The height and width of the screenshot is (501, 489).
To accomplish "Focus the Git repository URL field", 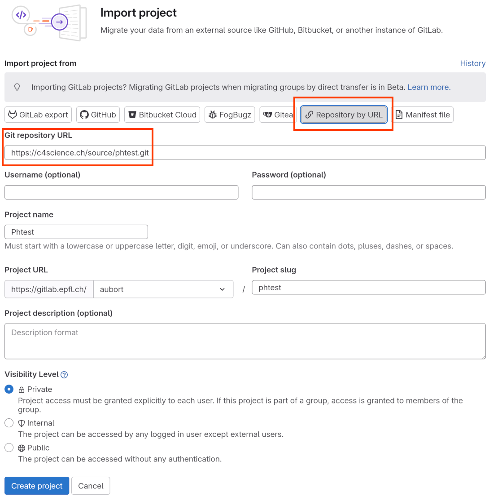I will pos(245,153).
